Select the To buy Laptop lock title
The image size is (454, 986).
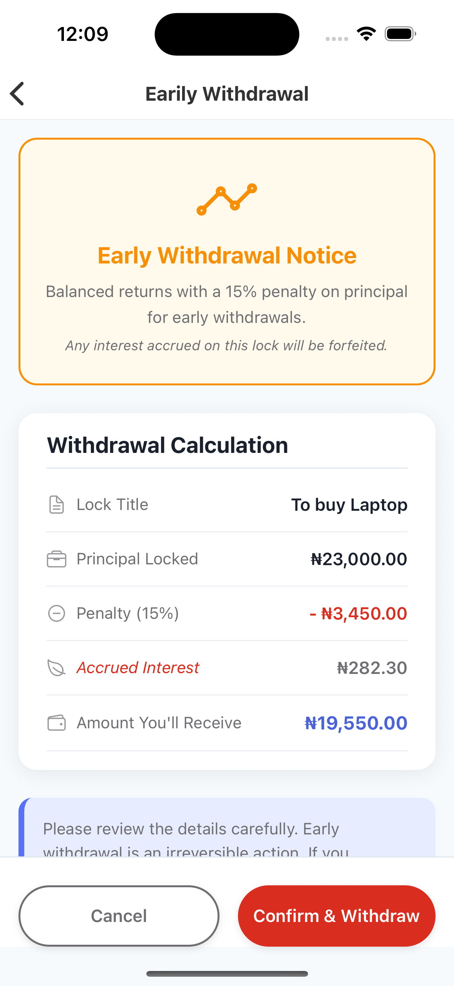click(349, 505)
